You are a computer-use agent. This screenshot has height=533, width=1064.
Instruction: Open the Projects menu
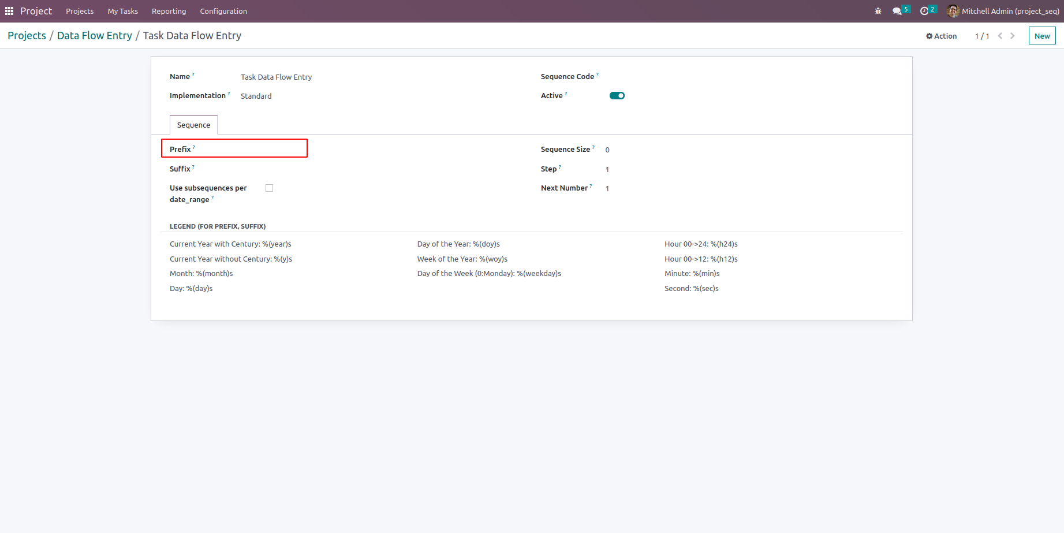coord(80,11)
